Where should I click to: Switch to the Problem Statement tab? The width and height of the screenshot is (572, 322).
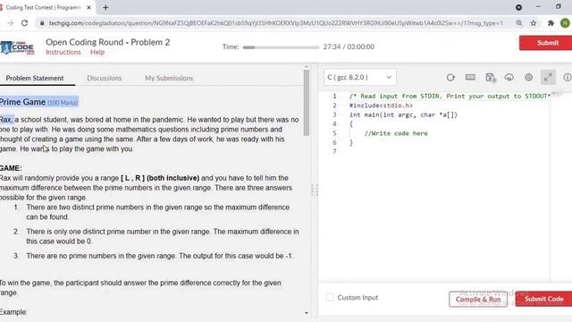click(x=35, y=78)
